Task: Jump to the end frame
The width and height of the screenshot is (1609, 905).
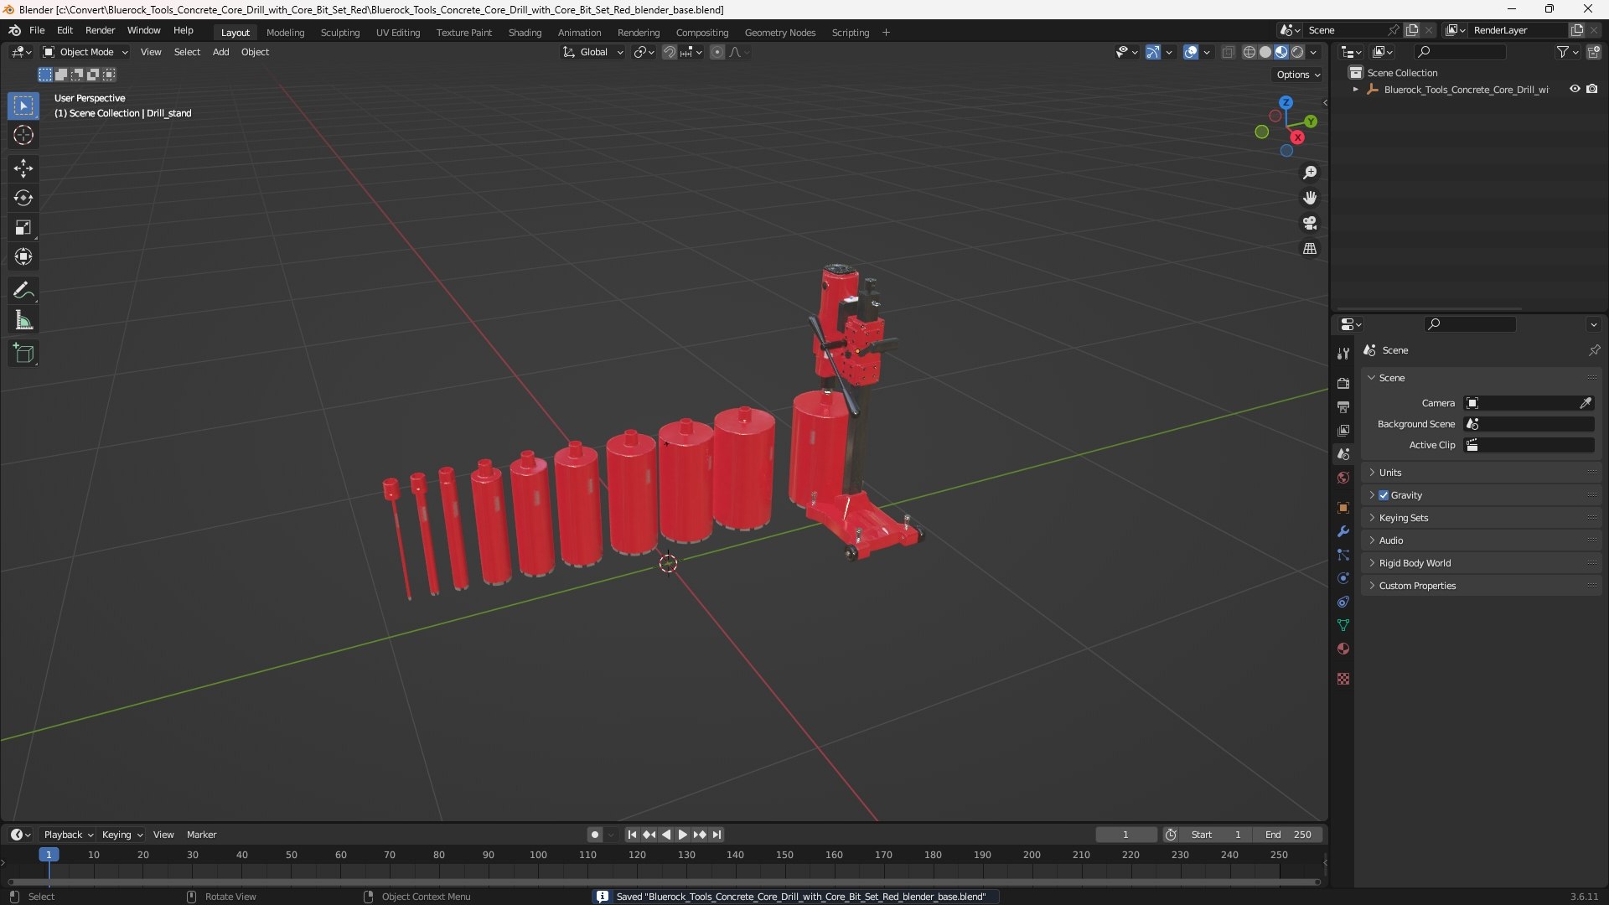Action: coord(717,835)
